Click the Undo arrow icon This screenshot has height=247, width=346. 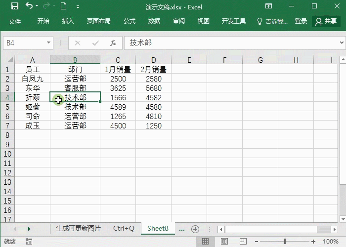(x=29, y=5)
